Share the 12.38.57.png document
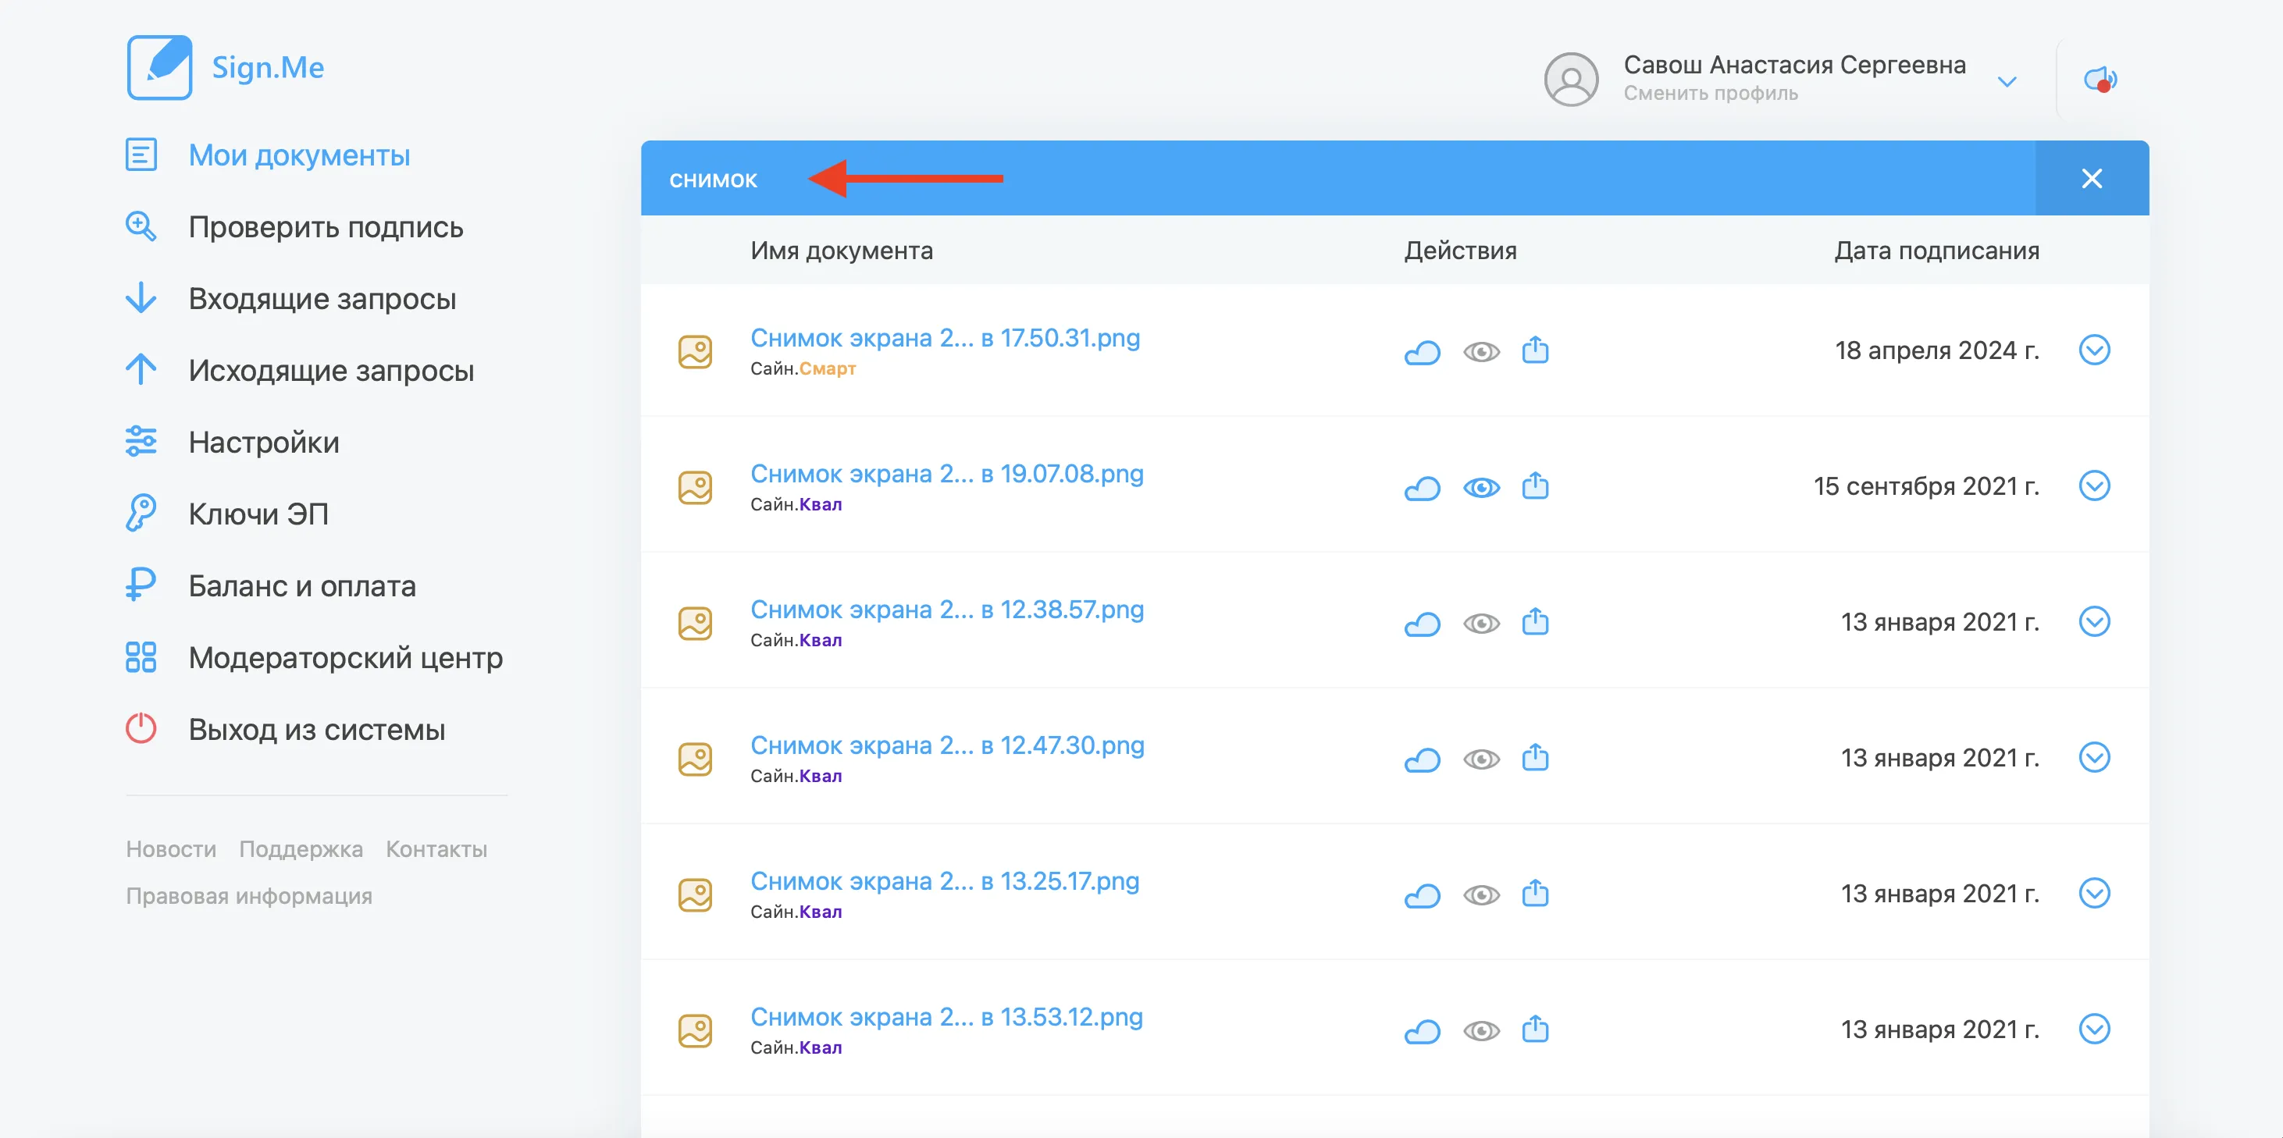 click(x=1535, y=621)
